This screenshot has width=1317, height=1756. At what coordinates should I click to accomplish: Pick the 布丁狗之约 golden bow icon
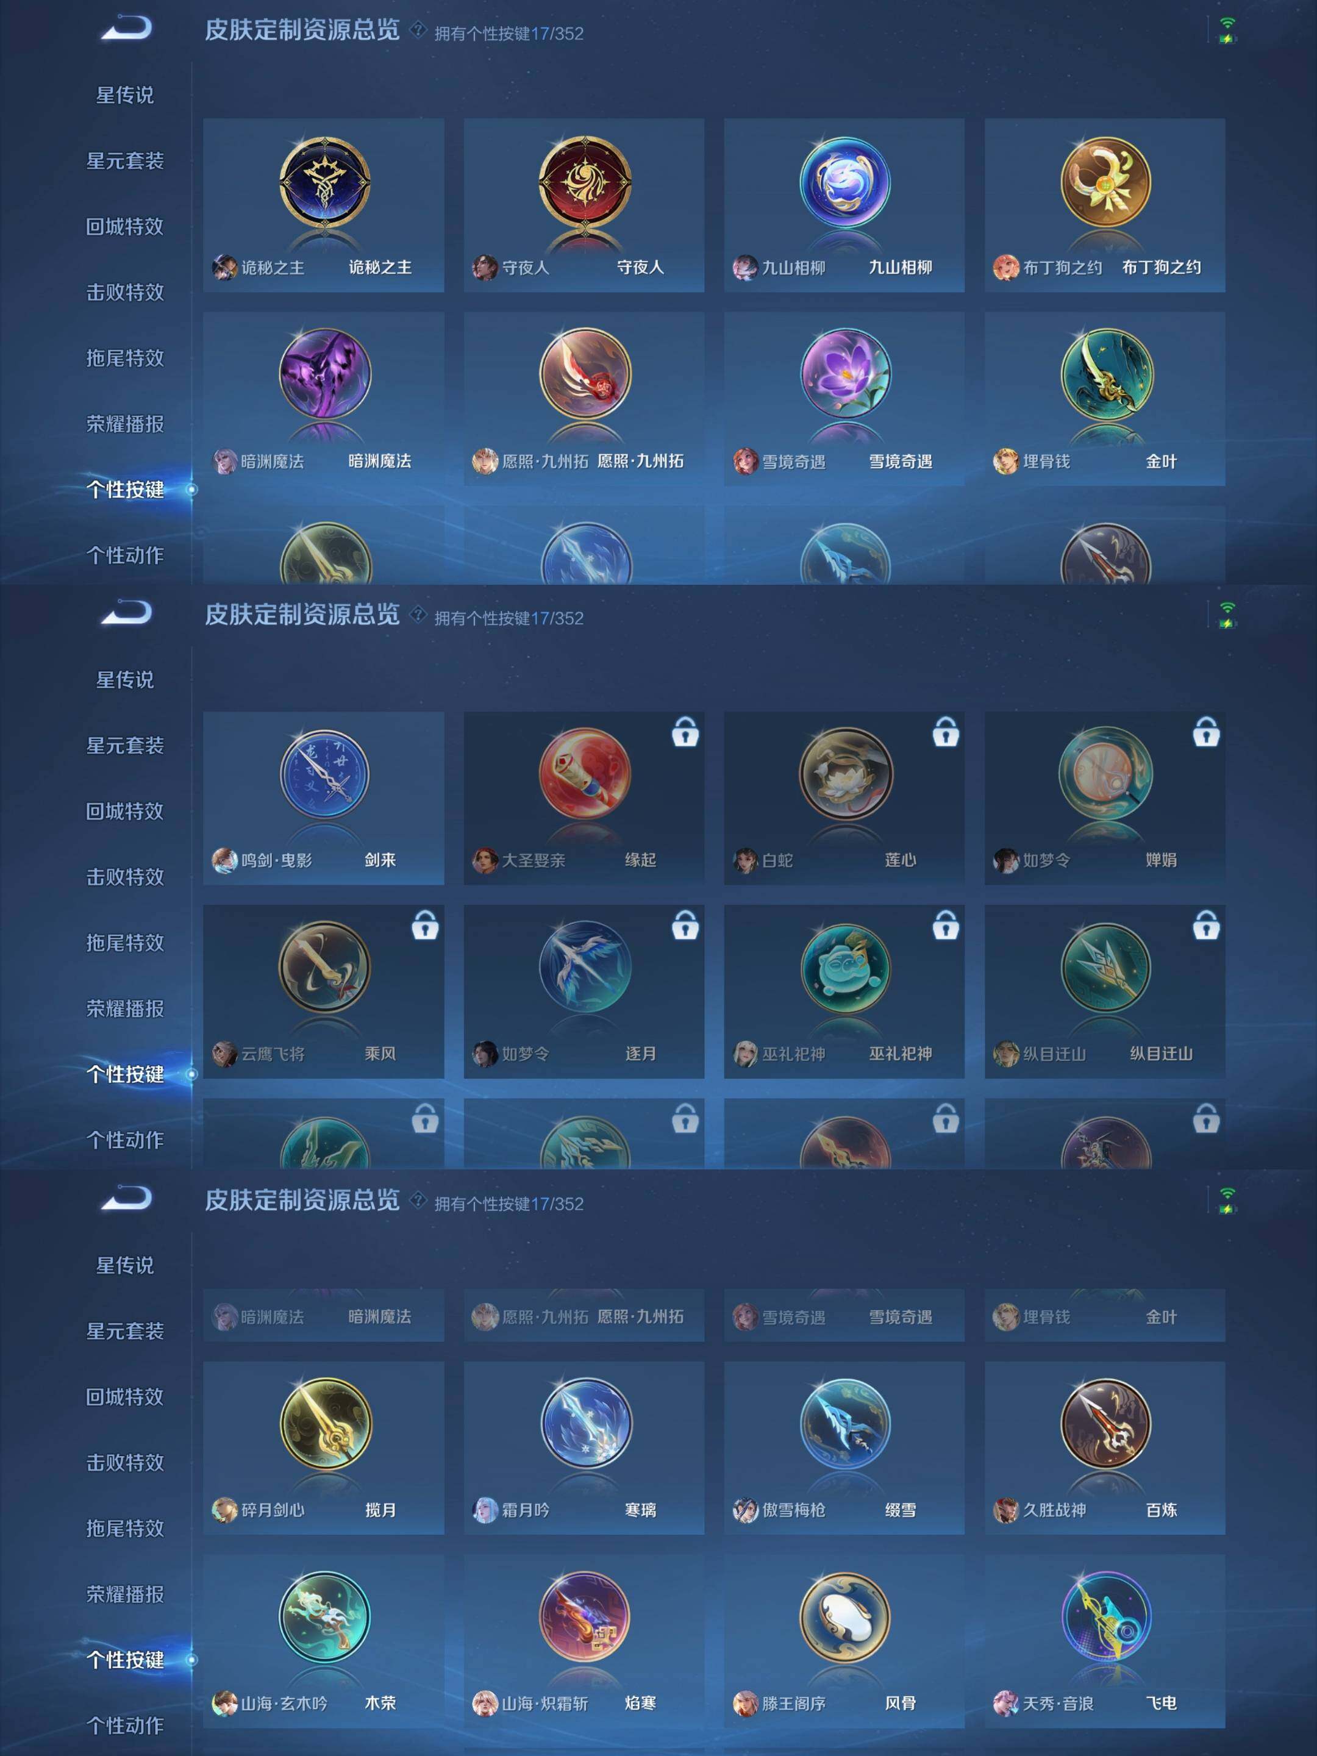click(1105, 182)
